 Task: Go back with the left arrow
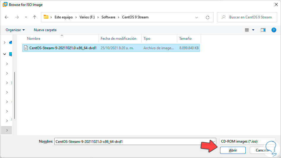click(7, 17)
